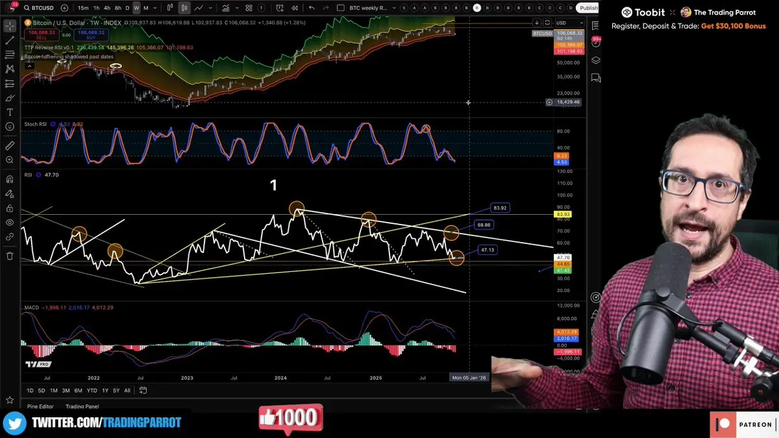Set chart range to 3M
Image resolution: width=779 pixels, height=438 pixels.
click(x=66, y=391)
